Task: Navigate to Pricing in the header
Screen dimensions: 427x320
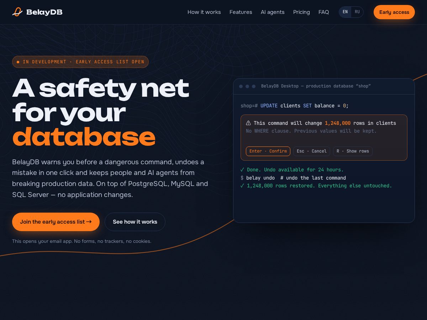Action: click(x=301, y=12)
